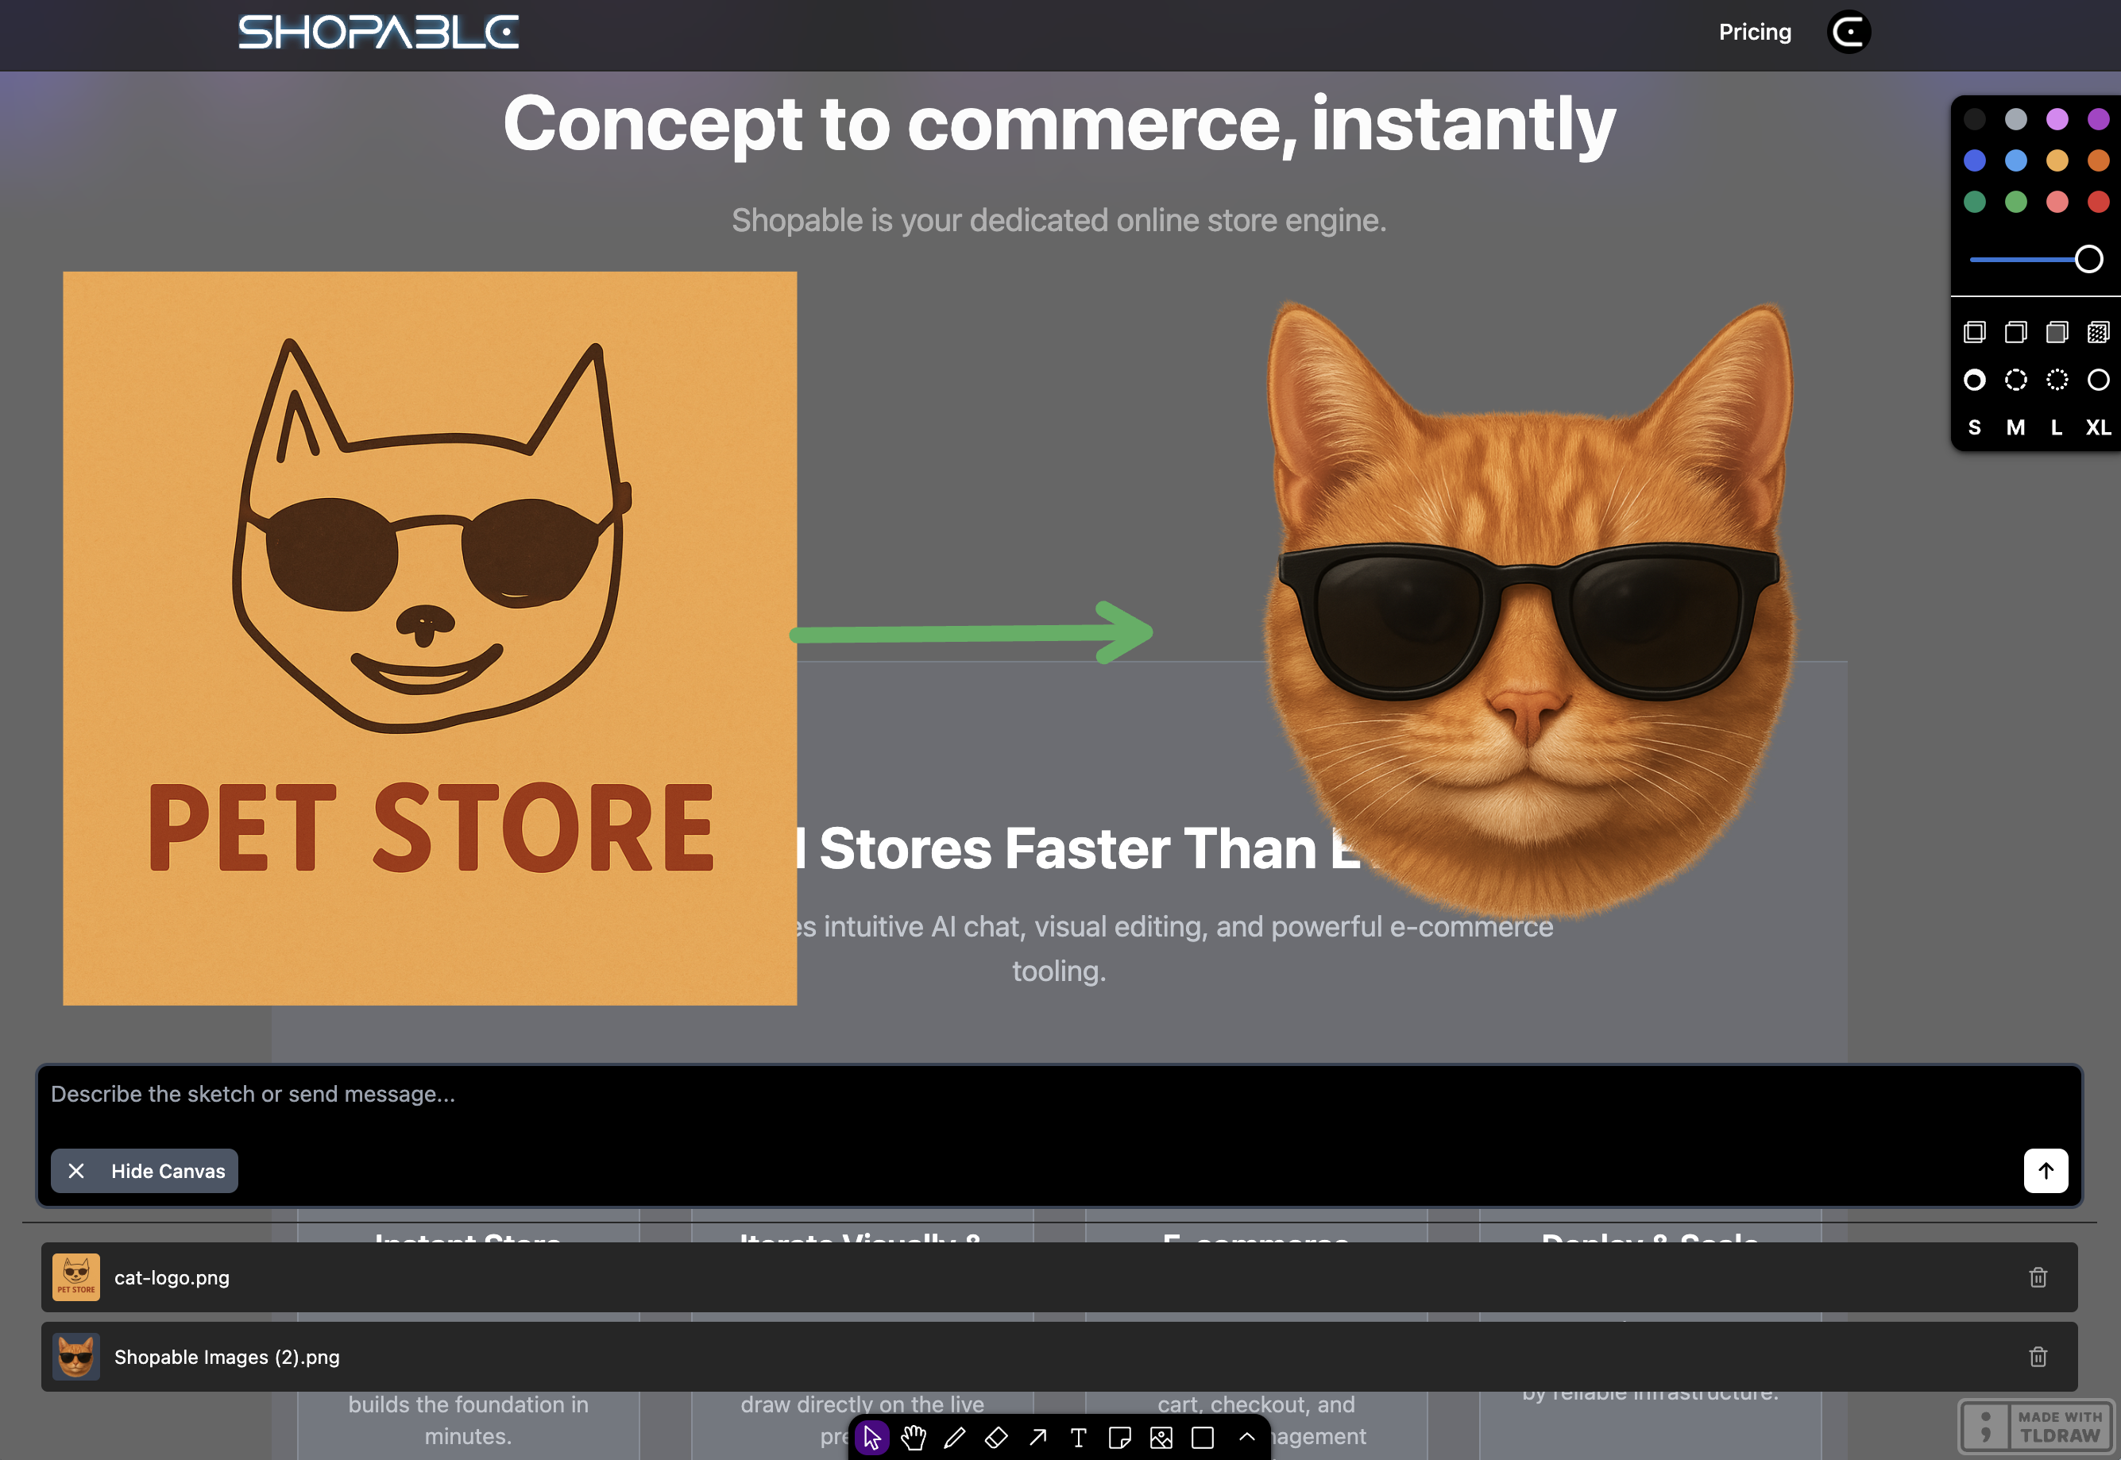The height and width of the screenshot is (1460, 2121).
Task: Pick the red color swatch
Action: point(2098,201)
